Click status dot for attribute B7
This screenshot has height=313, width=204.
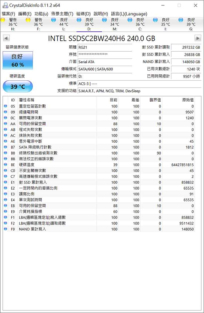click(5, 147)
